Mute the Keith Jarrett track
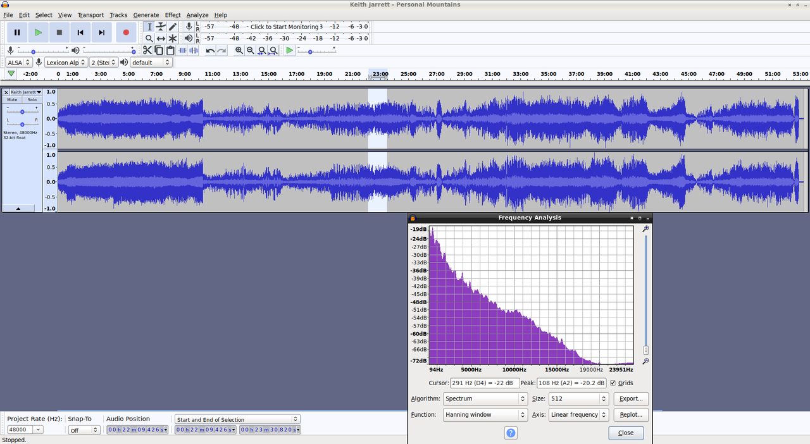 click(12, 100)
